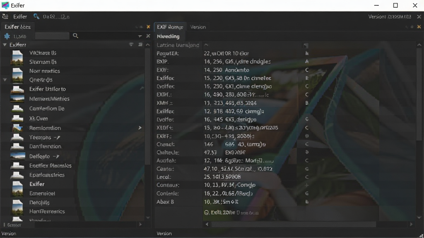Click the up arrow of the right panel vertical scrollbar
424x238 pixels.
tap(419, 45)
